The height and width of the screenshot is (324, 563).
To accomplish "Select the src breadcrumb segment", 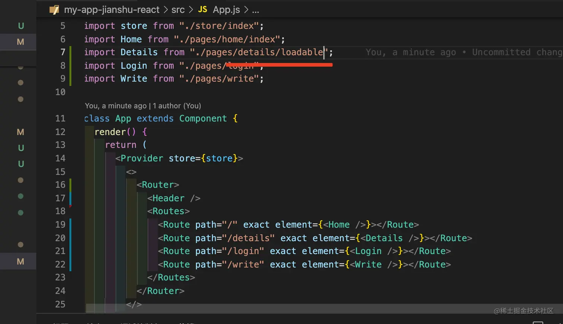I will point(178,10).
